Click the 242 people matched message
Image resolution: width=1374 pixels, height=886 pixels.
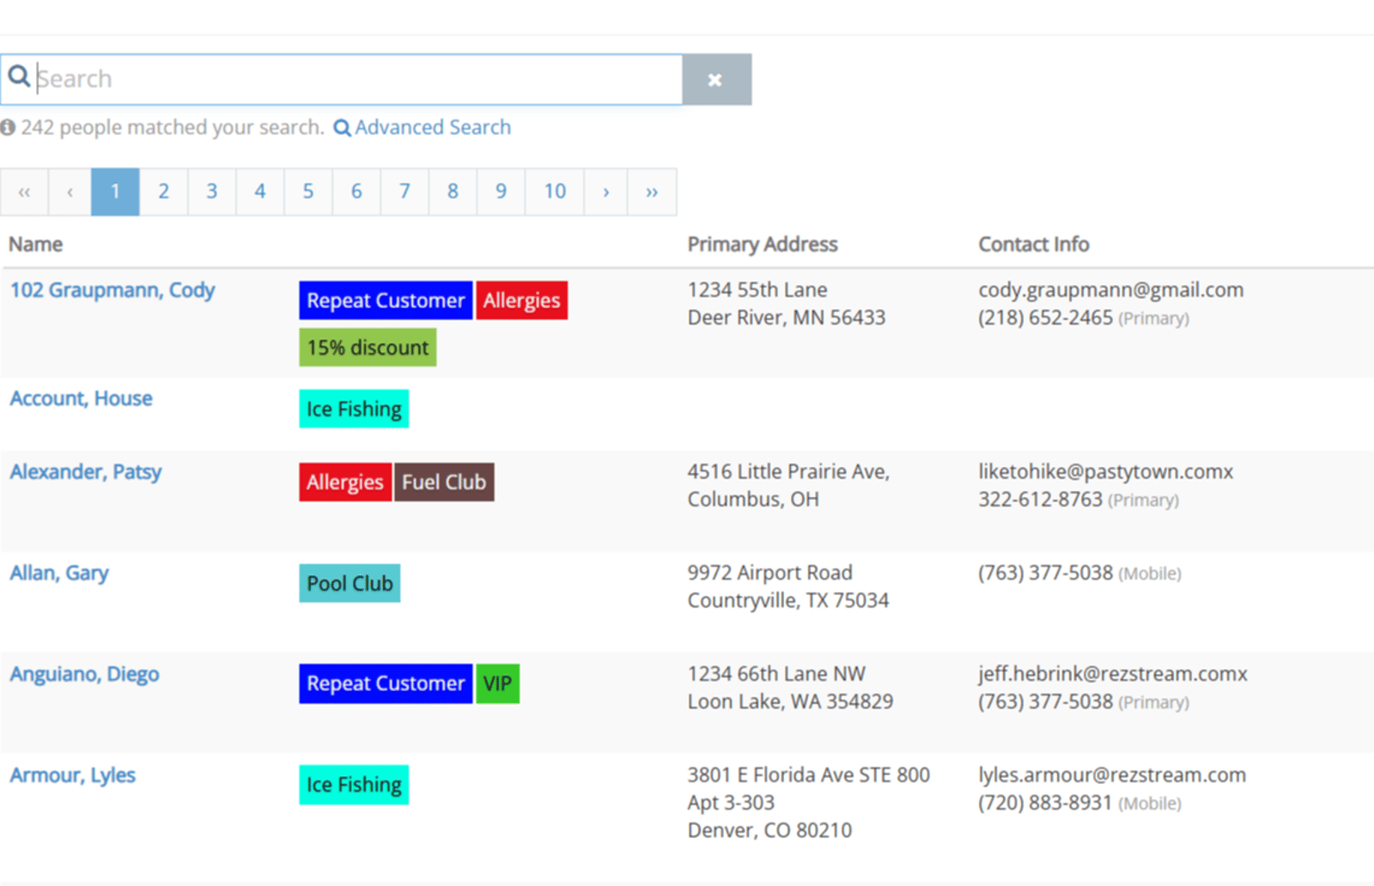point(173,128)
